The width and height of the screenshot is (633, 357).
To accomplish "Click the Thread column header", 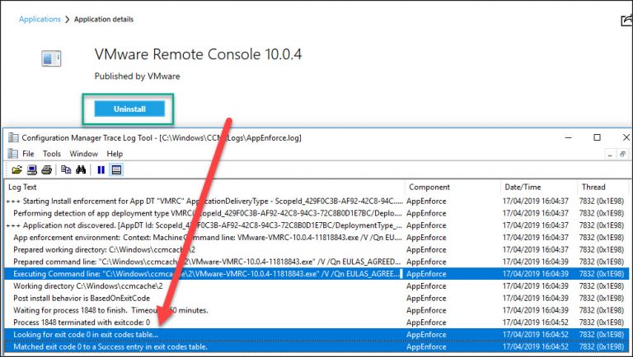I will click(x=603, y=187).
